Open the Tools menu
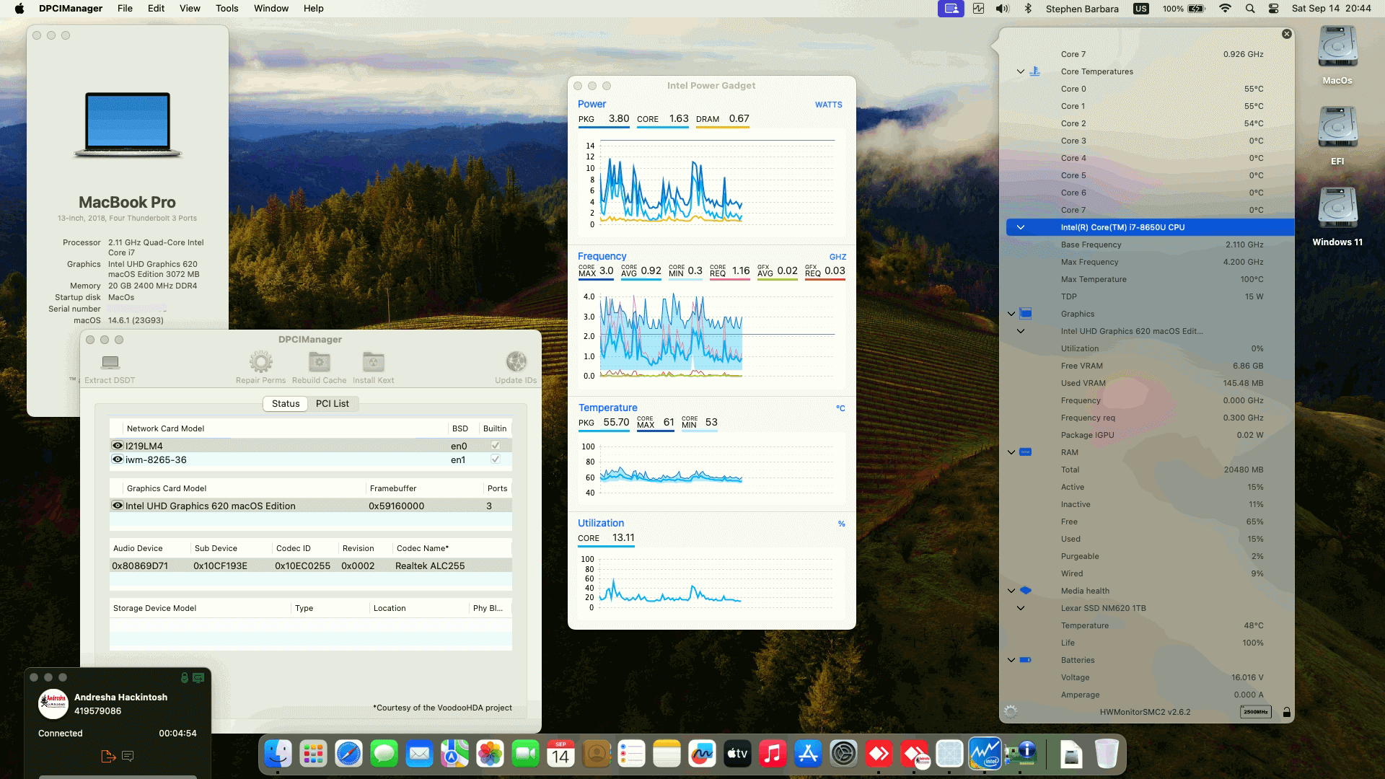The image size is (1385, 779). pyautogui.click(x=227, y=8)
